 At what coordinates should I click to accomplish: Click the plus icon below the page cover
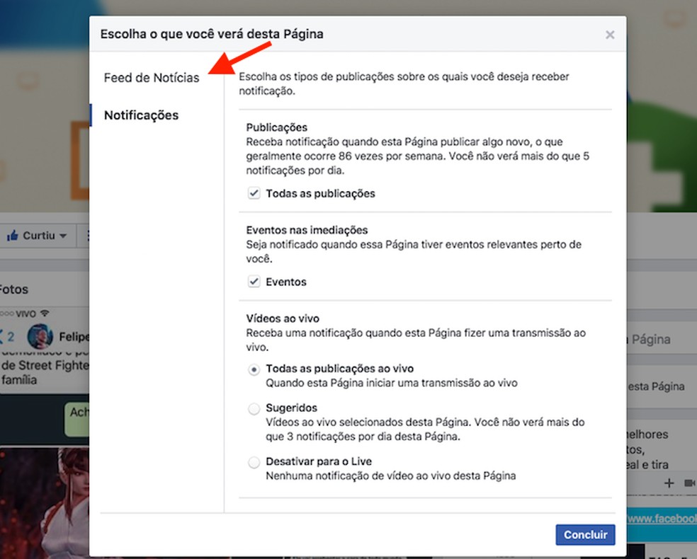point(669,483)
